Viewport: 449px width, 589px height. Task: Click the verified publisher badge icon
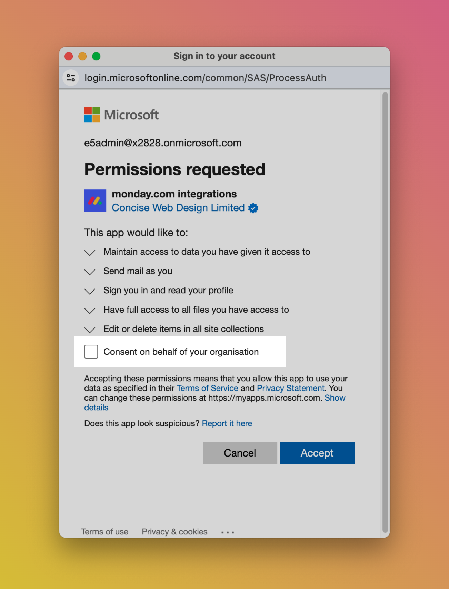coord(253,208)
